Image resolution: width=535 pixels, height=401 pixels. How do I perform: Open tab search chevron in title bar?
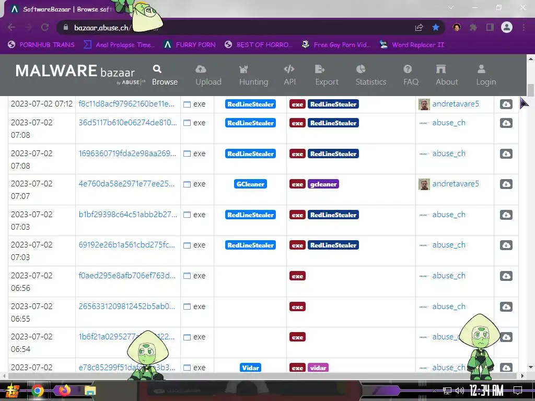pos(451,7)
